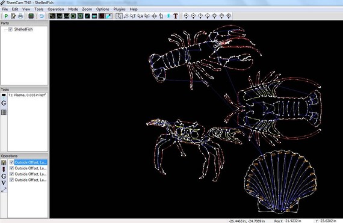Select the ShelledFish part in Parts tree

click(x=23, y=29)
